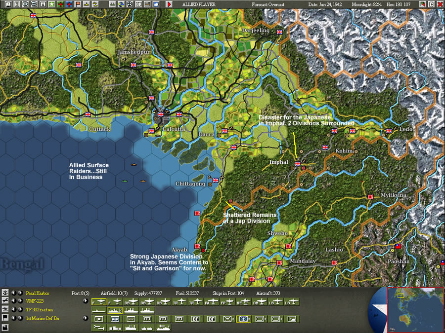
Task: Select the British flag at Ledo
Action: point(389,131)
